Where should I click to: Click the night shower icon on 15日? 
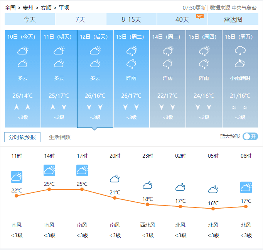(204, 64)
